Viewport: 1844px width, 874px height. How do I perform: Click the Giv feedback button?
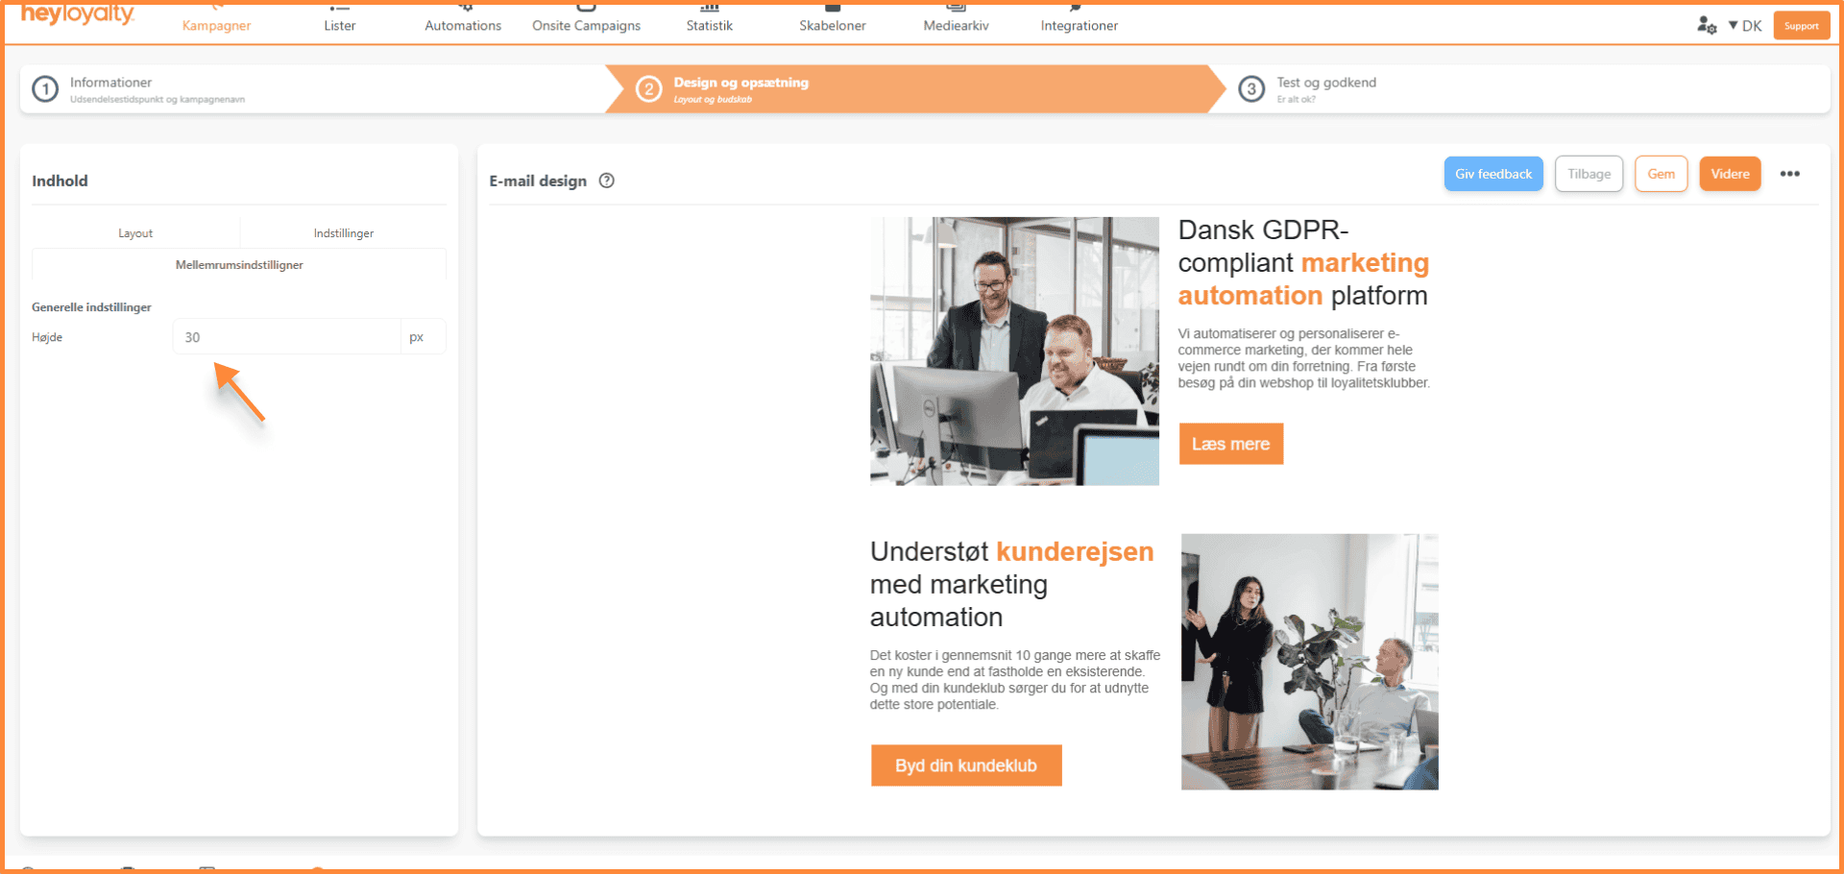click(1493, 174)
